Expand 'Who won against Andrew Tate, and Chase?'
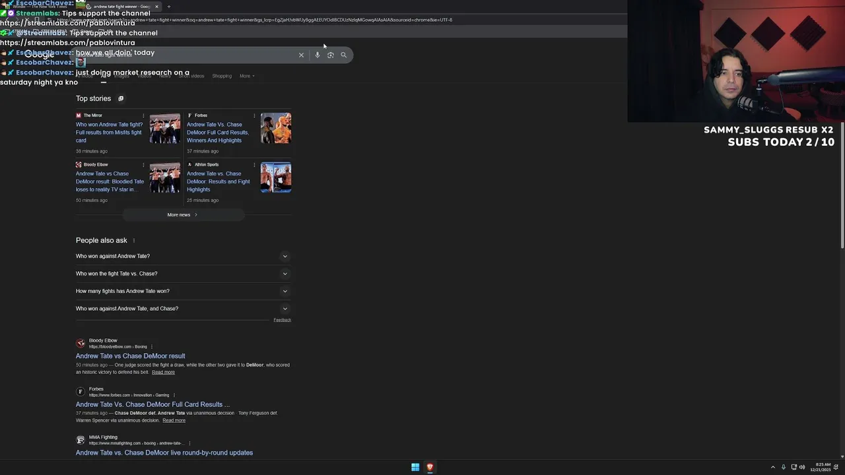 click(184, 309)
